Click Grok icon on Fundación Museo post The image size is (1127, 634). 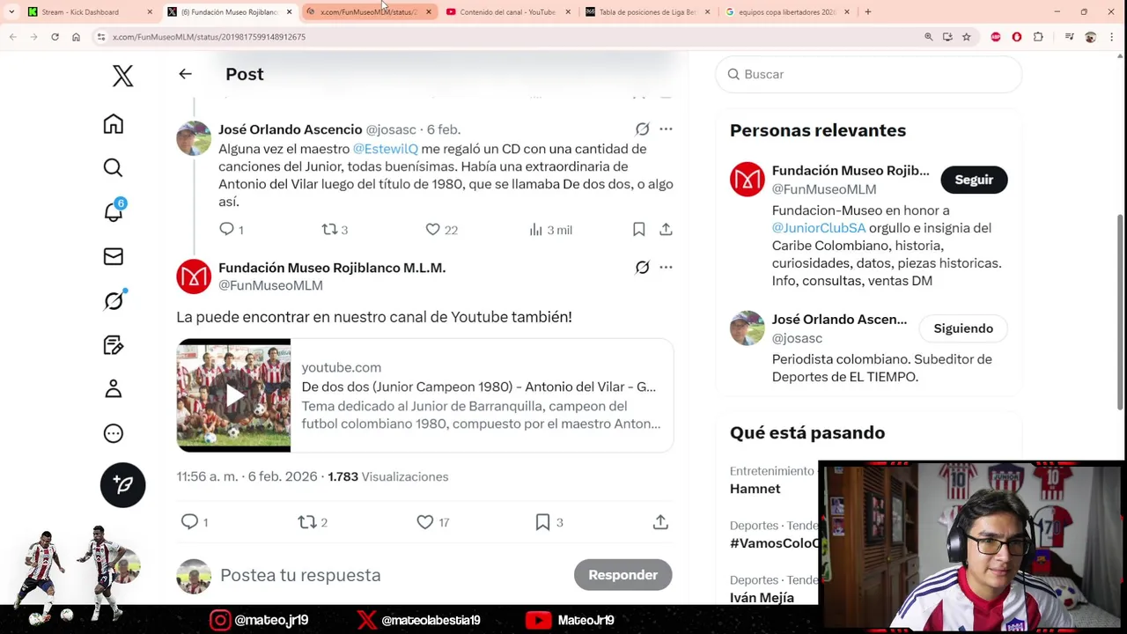[x=642, y=268]
